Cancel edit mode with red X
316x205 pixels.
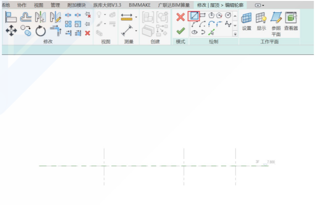pos(180,17)
